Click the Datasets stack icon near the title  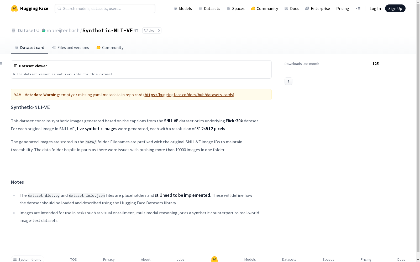pyautogui.click(x=13, y=30)
